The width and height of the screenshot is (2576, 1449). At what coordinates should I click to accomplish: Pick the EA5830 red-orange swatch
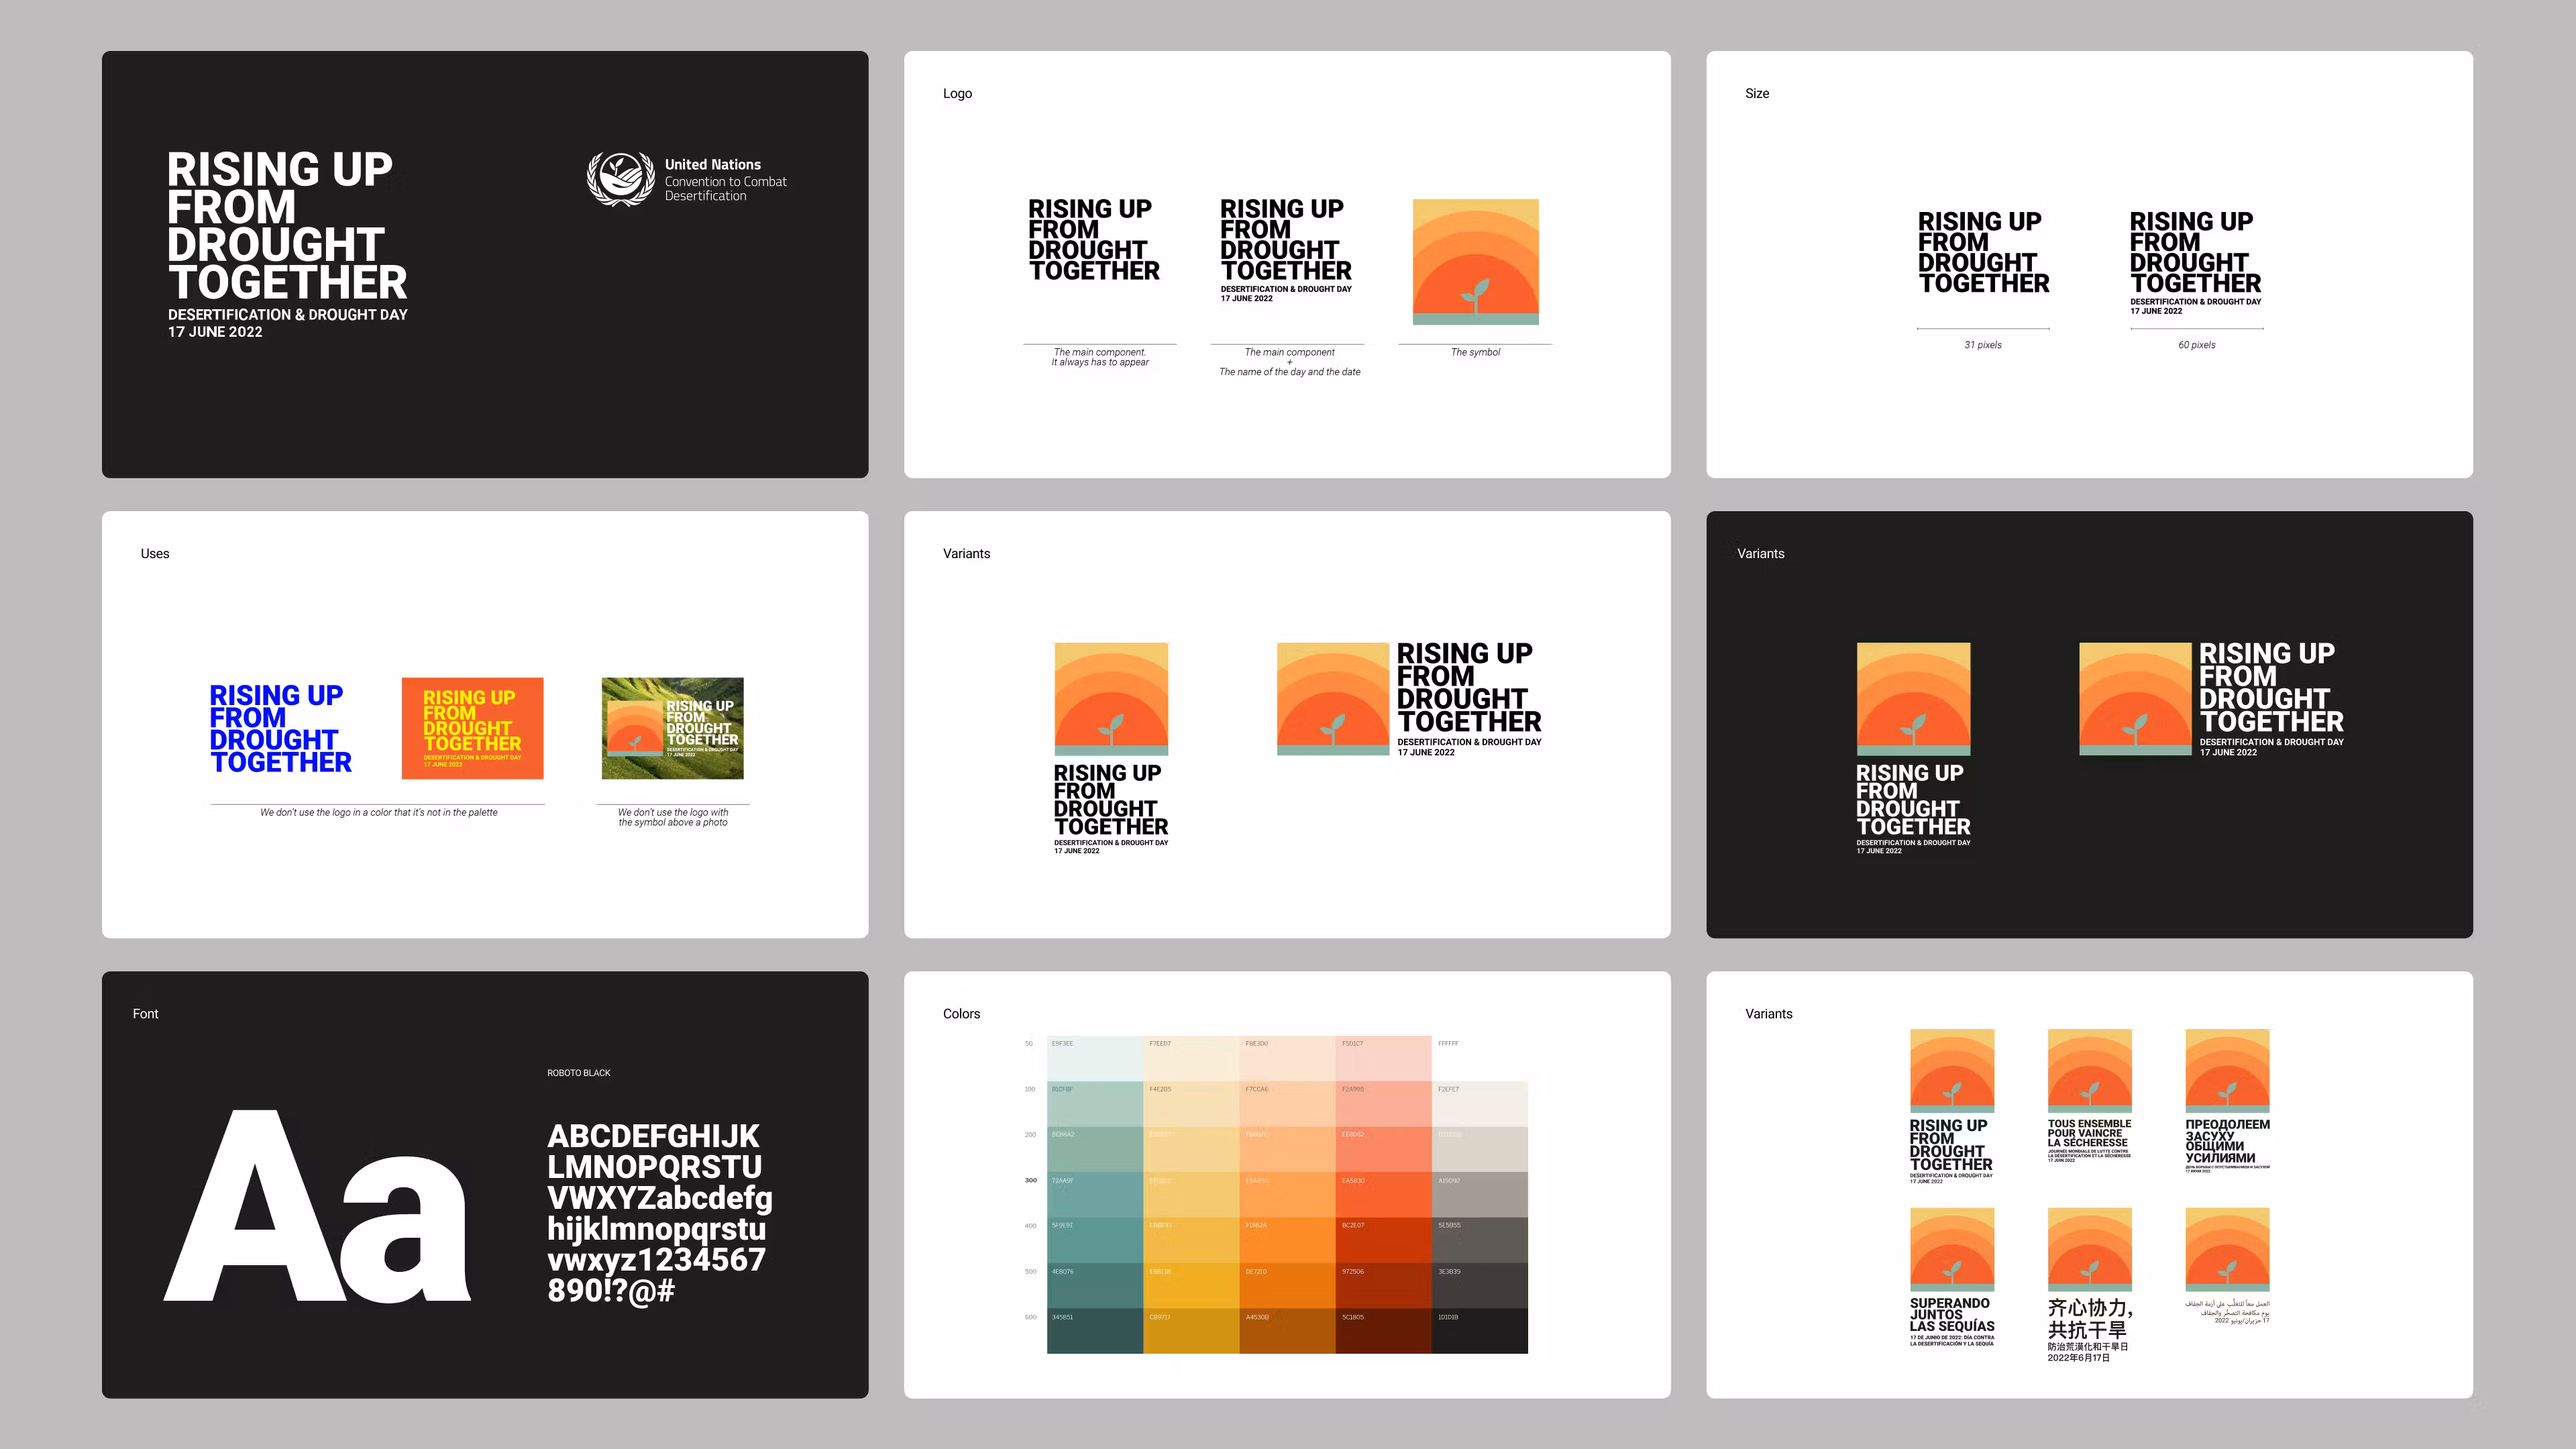(x=1384, y=1195)
